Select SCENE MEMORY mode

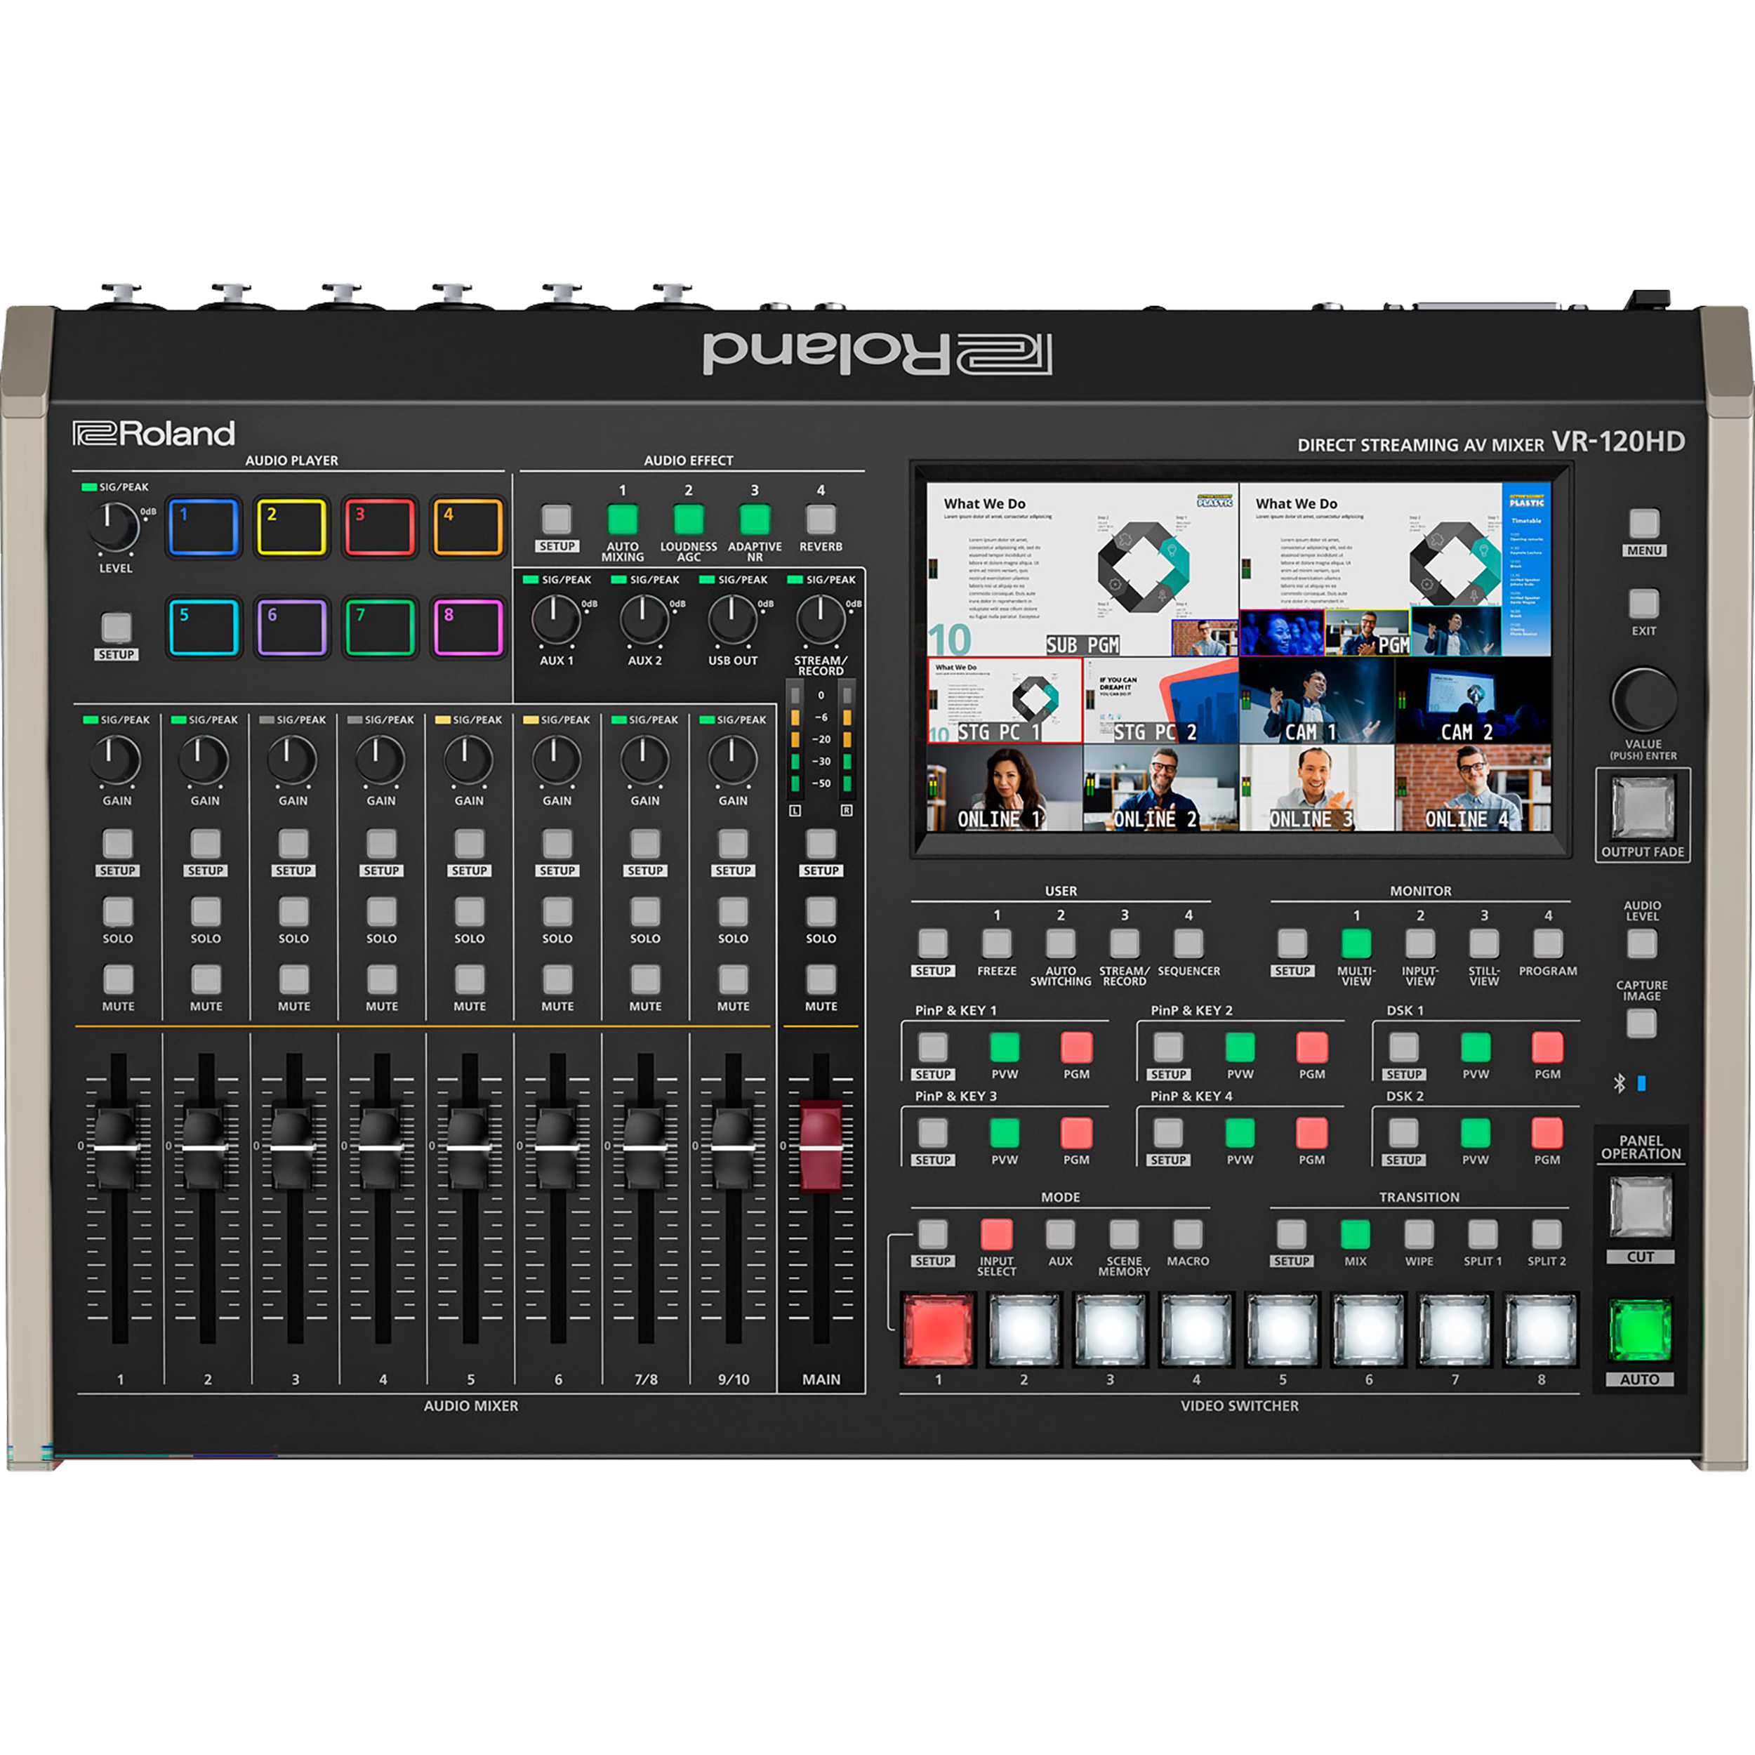pyautogui.click(x=1124, y=1235)
